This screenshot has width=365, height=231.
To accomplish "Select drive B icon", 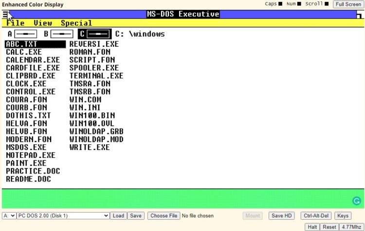I will [x=62, y=34].
